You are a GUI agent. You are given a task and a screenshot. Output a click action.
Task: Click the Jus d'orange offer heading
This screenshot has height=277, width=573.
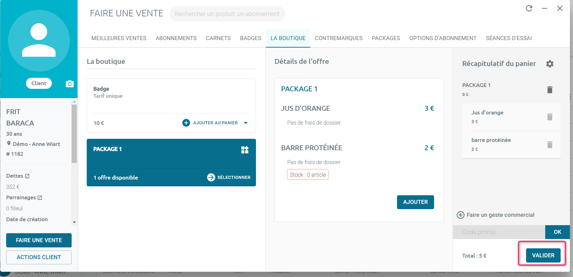pyautogui.click(x=306, y=108)
